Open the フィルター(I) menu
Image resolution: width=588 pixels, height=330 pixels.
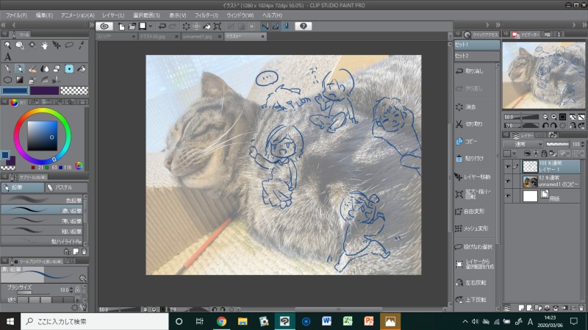207,15
